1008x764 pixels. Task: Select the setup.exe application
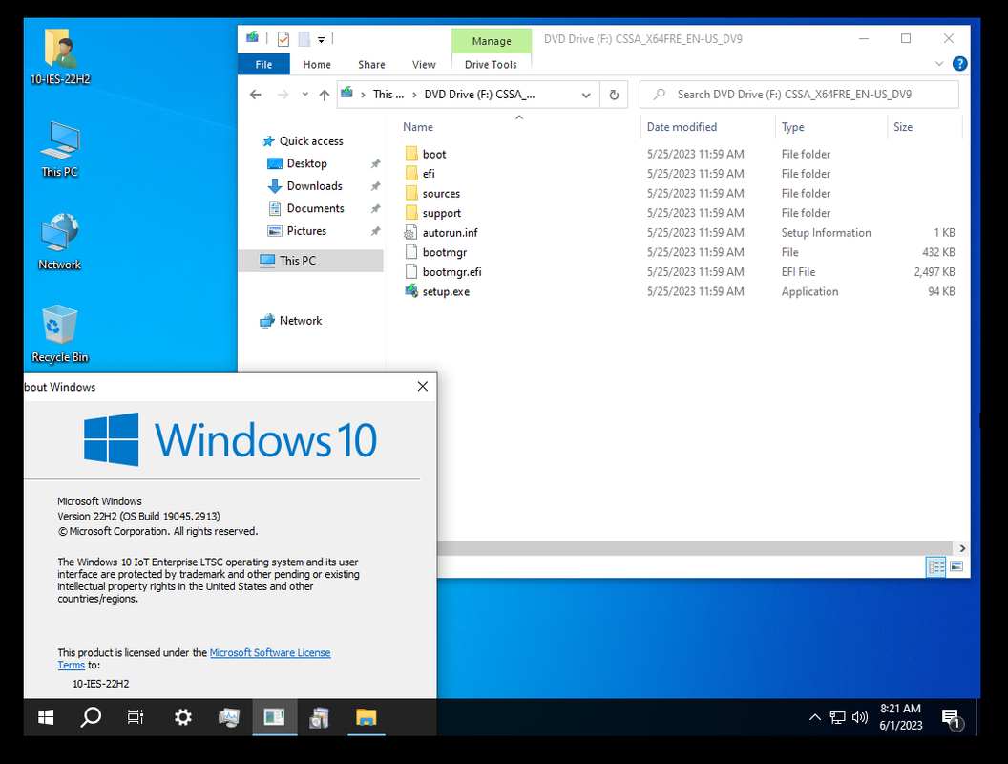pyautogui.click(x=438, y=291)
